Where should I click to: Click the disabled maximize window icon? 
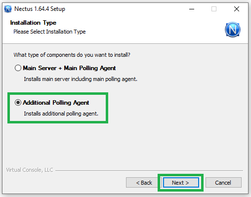(x=214, y=9)
